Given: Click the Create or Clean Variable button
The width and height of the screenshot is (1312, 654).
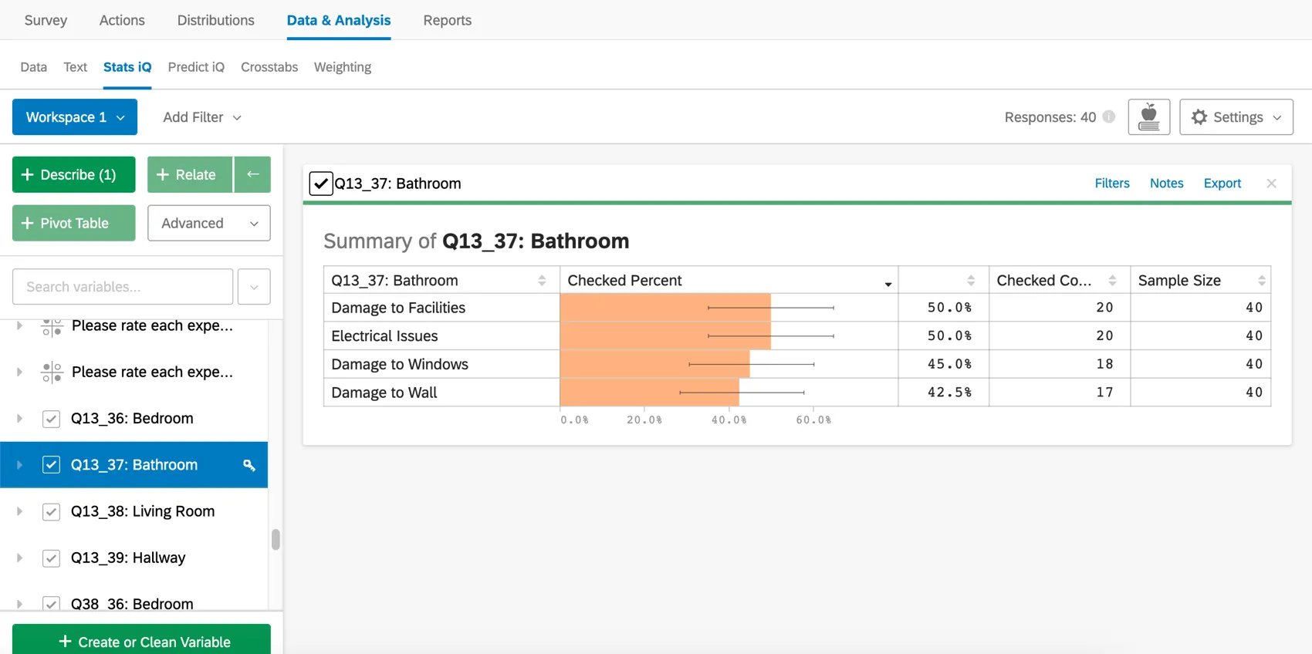Looking at the screenshot, I should click(141, 641).
